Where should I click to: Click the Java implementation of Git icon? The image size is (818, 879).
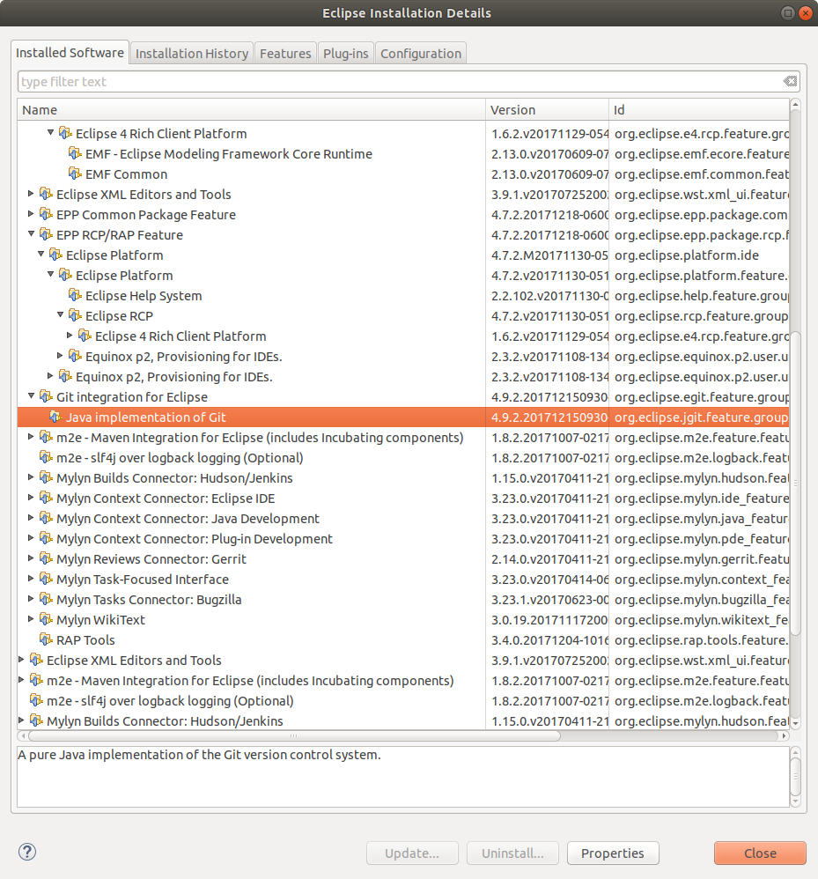55,417
